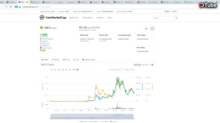Screen dimensions: 220x123
Task: Click the chart range navigator slider
Action: click(x=92, y=116)
